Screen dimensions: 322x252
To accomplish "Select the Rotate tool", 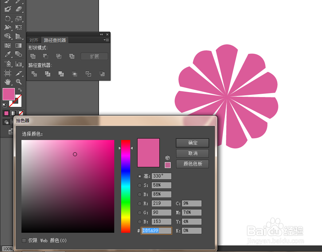I will pyautogui.click(x=8, y=19).
